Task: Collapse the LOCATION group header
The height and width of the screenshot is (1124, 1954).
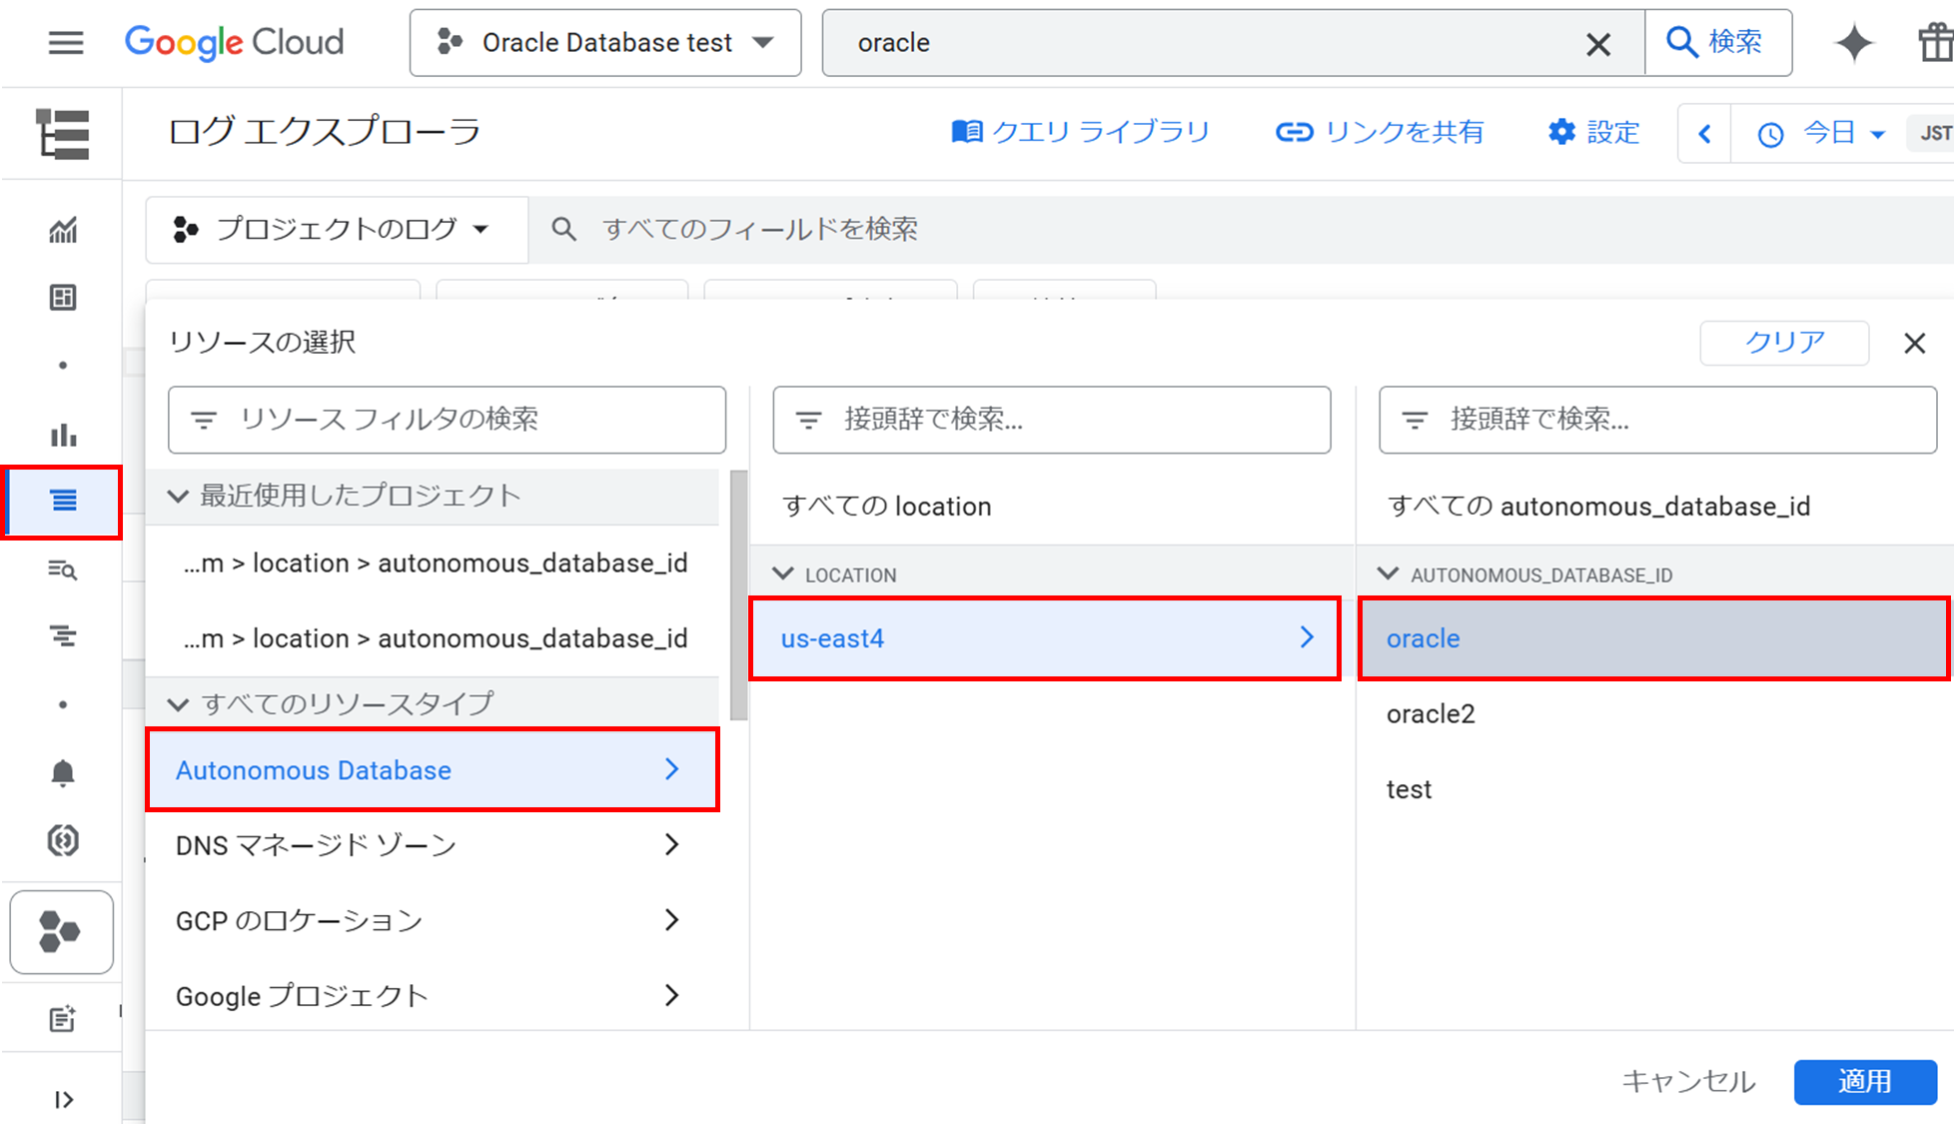Action: tap(783, 574)
